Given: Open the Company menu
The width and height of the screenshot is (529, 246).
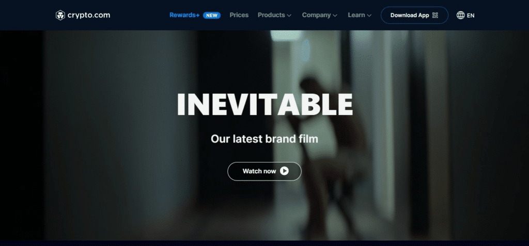Looking at the screenshot, I should [317, 15].
